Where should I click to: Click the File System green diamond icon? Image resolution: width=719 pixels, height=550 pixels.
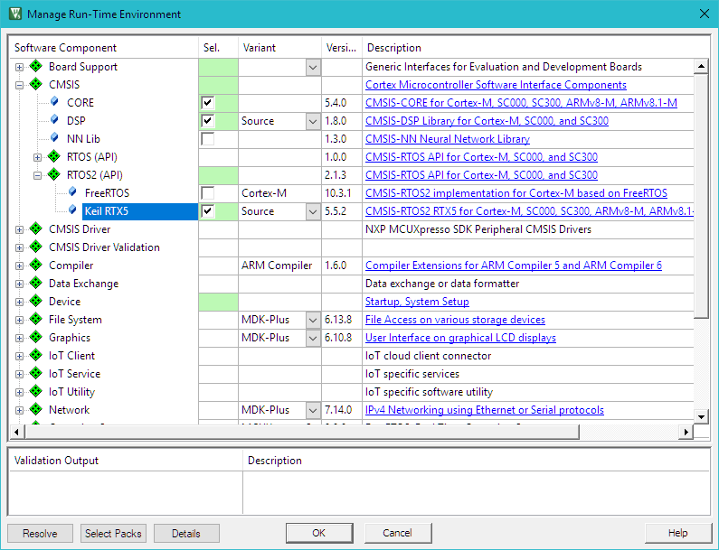(x=36, y=319)
